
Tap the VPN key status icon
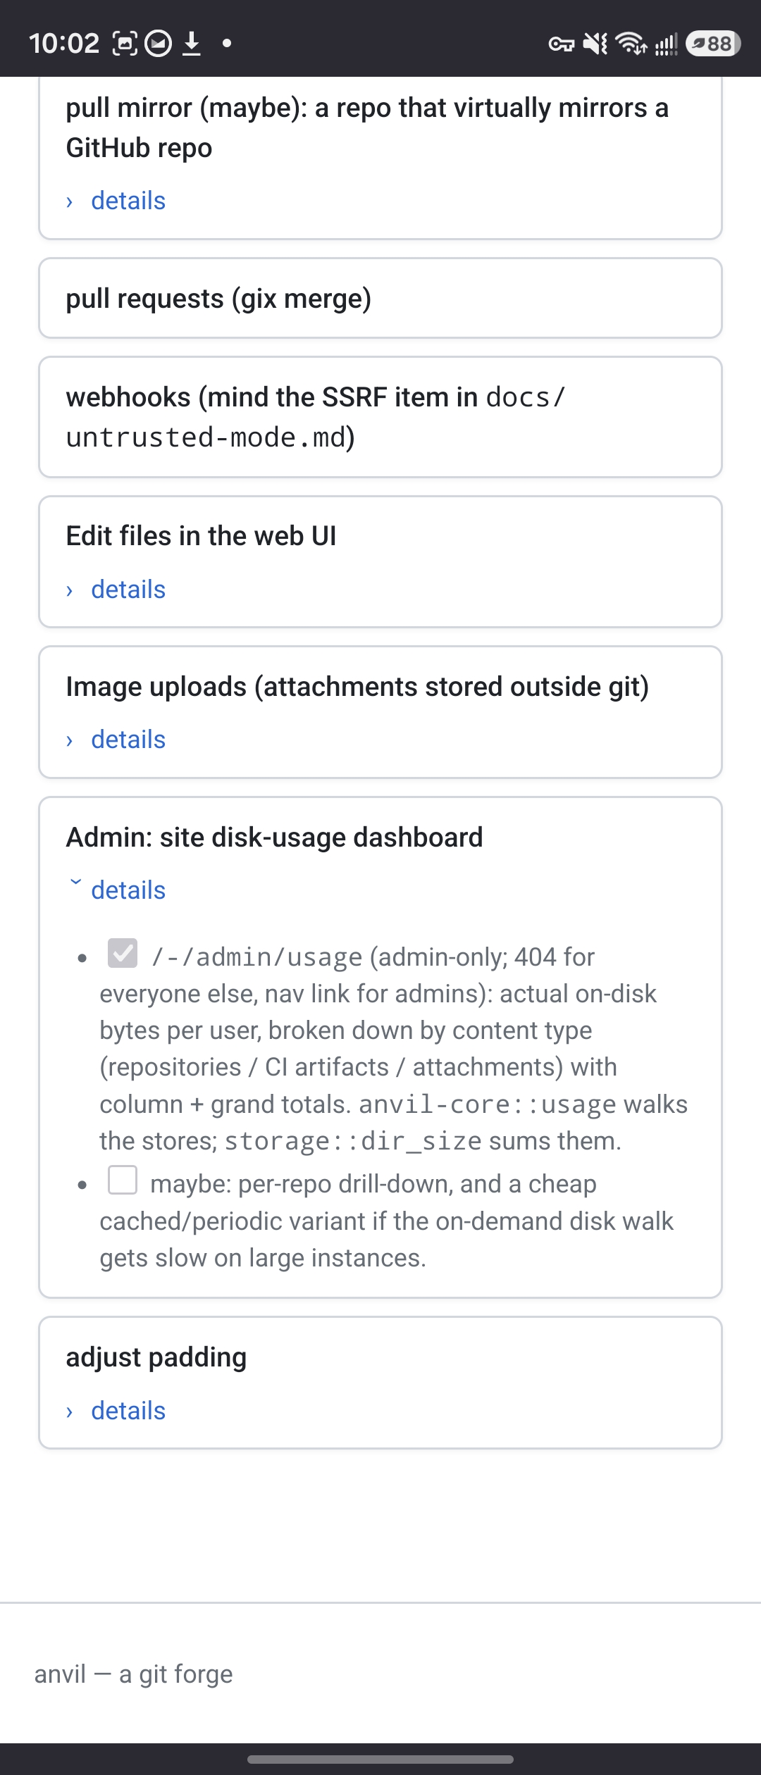[x=562, y=44]
